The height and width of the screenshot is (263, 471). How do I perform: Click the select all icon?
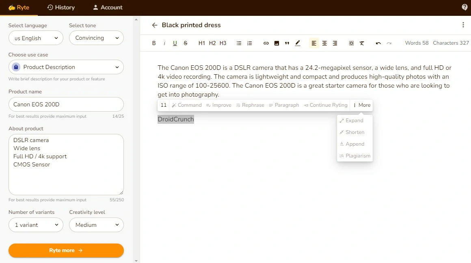pos(351,43)
